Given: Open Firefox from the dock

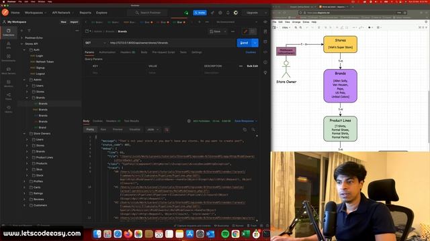Looking at the screenshot, I should pos(128,234).
